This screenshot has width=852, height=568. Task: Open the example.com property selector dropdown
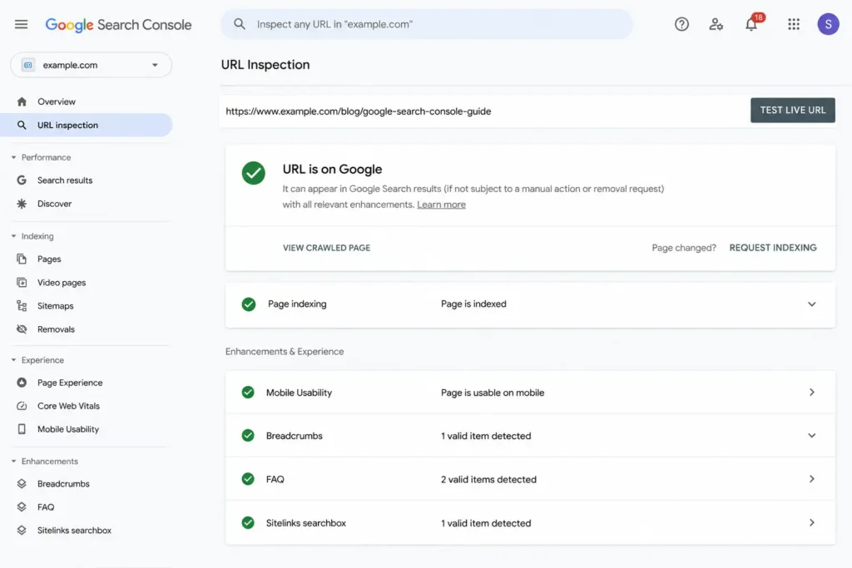(92, 65)
